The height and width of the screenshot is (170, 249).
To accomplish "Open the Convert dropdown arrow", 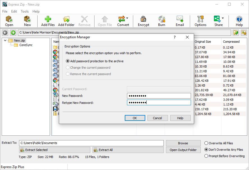I will (127, 18).
